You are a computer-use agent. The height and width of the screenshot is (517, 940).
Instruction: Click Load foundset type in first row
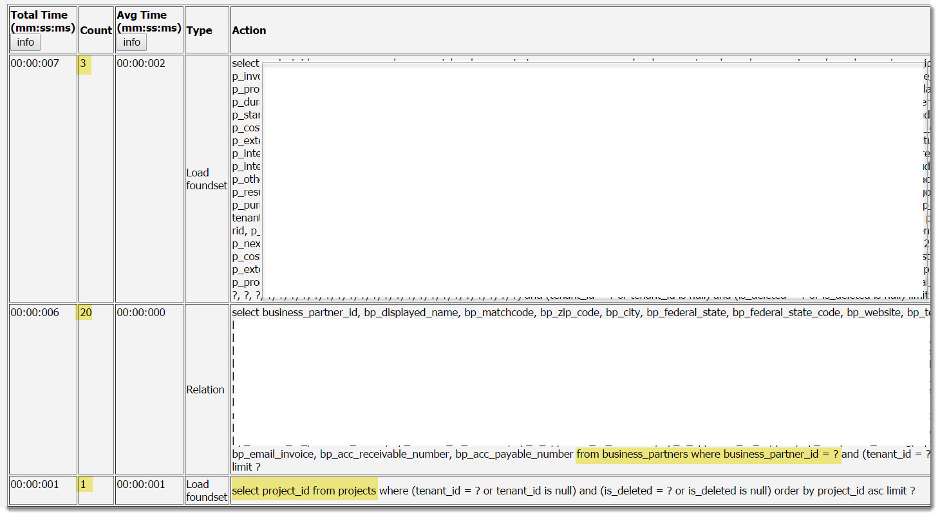pyautogui.click(x=207, y=179)
